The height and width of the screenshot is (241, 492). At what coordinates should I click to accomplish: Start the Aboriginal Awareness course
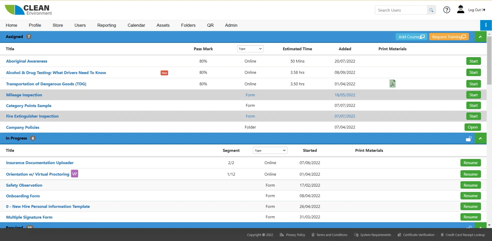(x=473, y=61)
